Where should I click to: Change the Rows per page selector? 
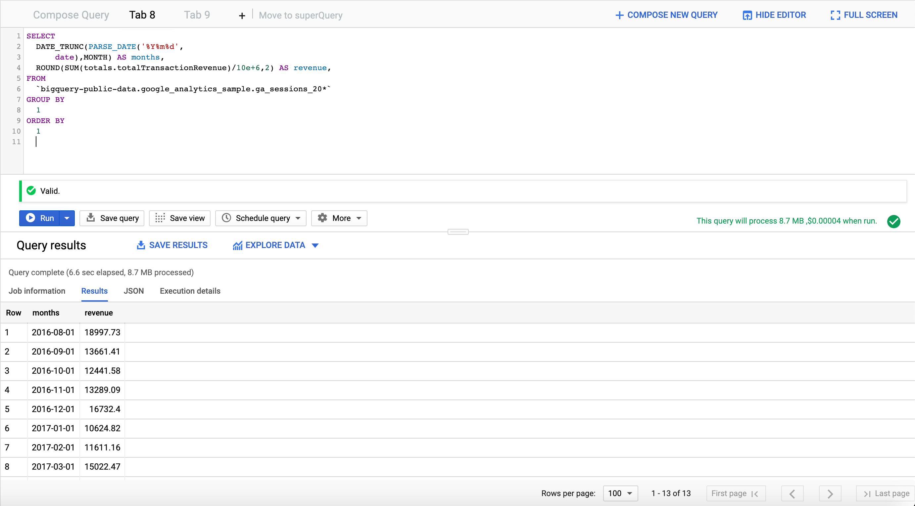pyautogui.click(x=620, y=493)
